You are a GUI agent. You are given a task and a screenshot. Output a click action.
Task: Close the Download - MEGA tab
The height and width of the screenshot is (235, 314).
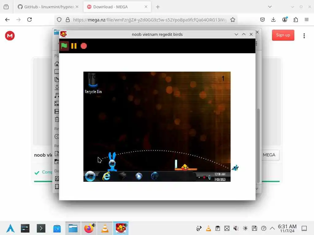(146, 7)
